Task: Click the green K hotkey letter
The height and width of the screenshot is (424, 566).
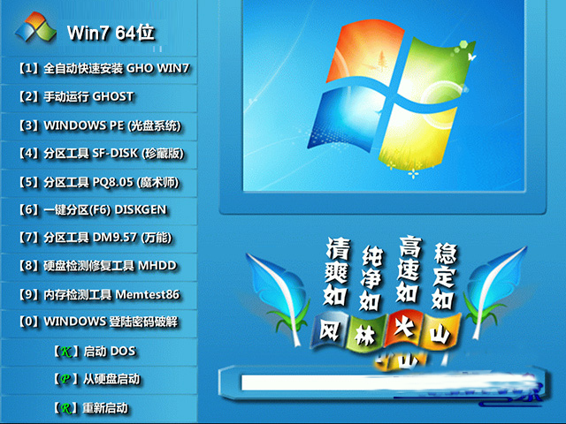Action: tap(65, 352)
